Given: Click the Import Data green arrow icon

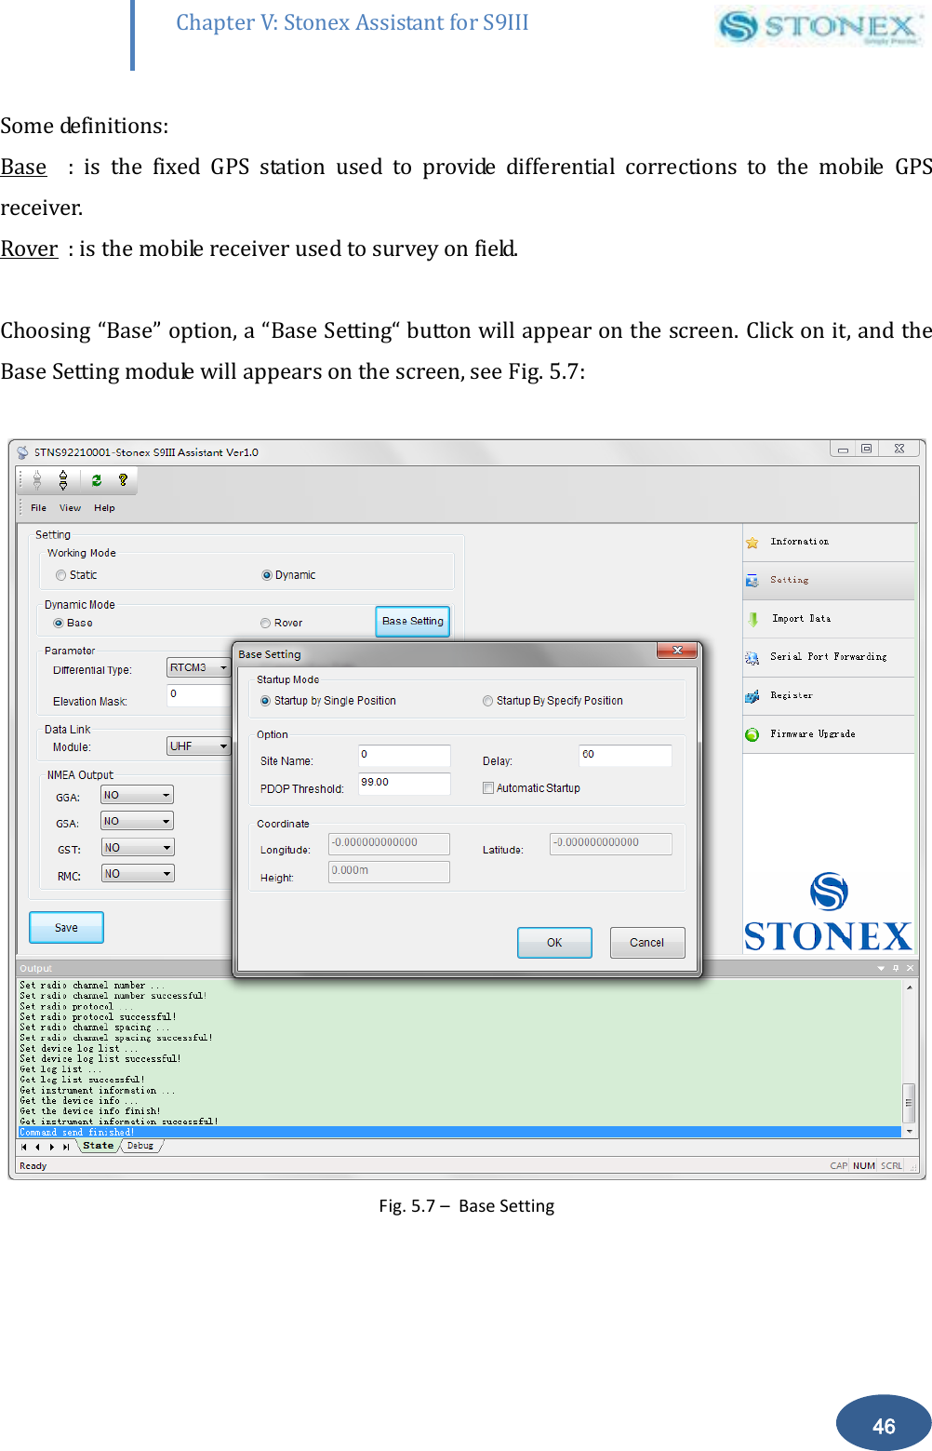Looking at the screenshot, I should click(752, 619).
